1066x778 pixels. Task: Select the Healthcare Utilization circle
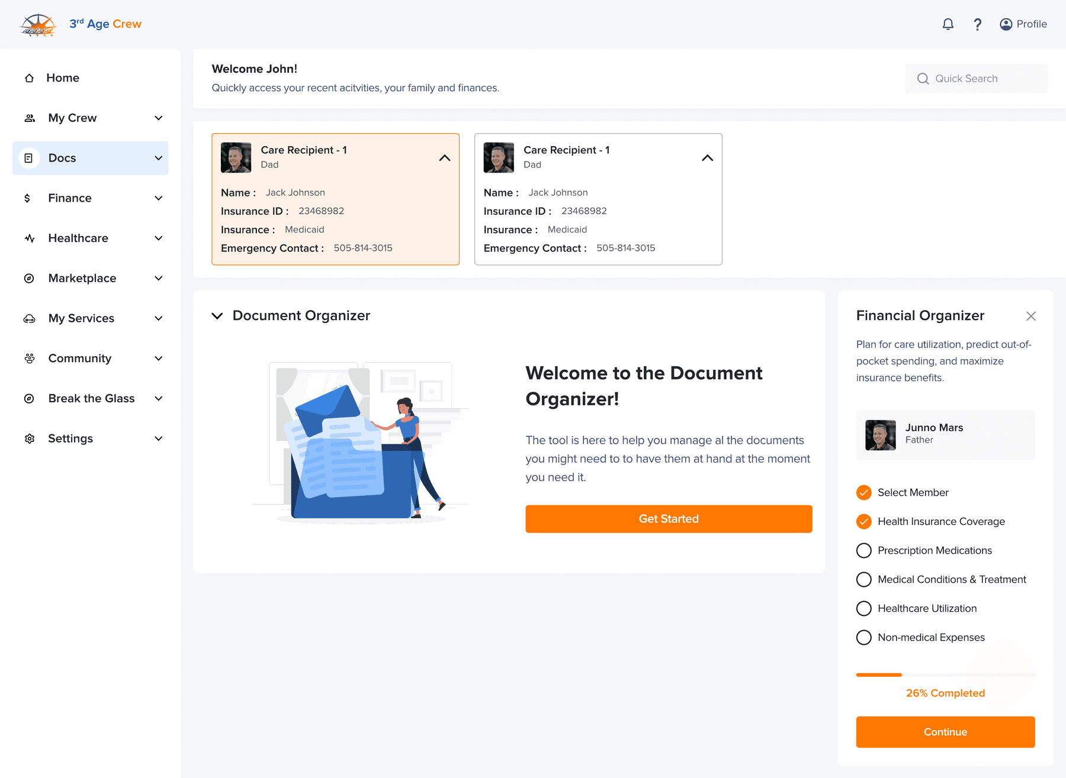pyautogui.click(x=864, y=608)
